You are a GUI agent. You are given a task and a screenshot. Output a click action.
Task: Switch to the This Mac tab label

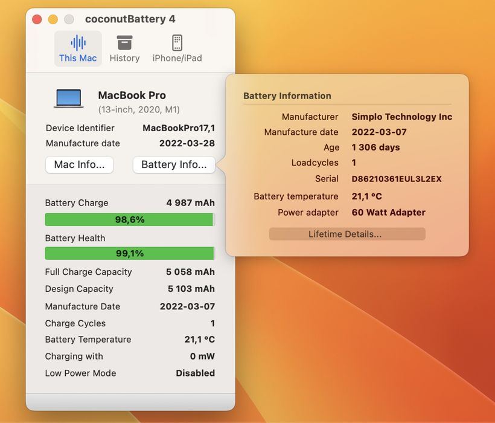[x=78, y=58]
